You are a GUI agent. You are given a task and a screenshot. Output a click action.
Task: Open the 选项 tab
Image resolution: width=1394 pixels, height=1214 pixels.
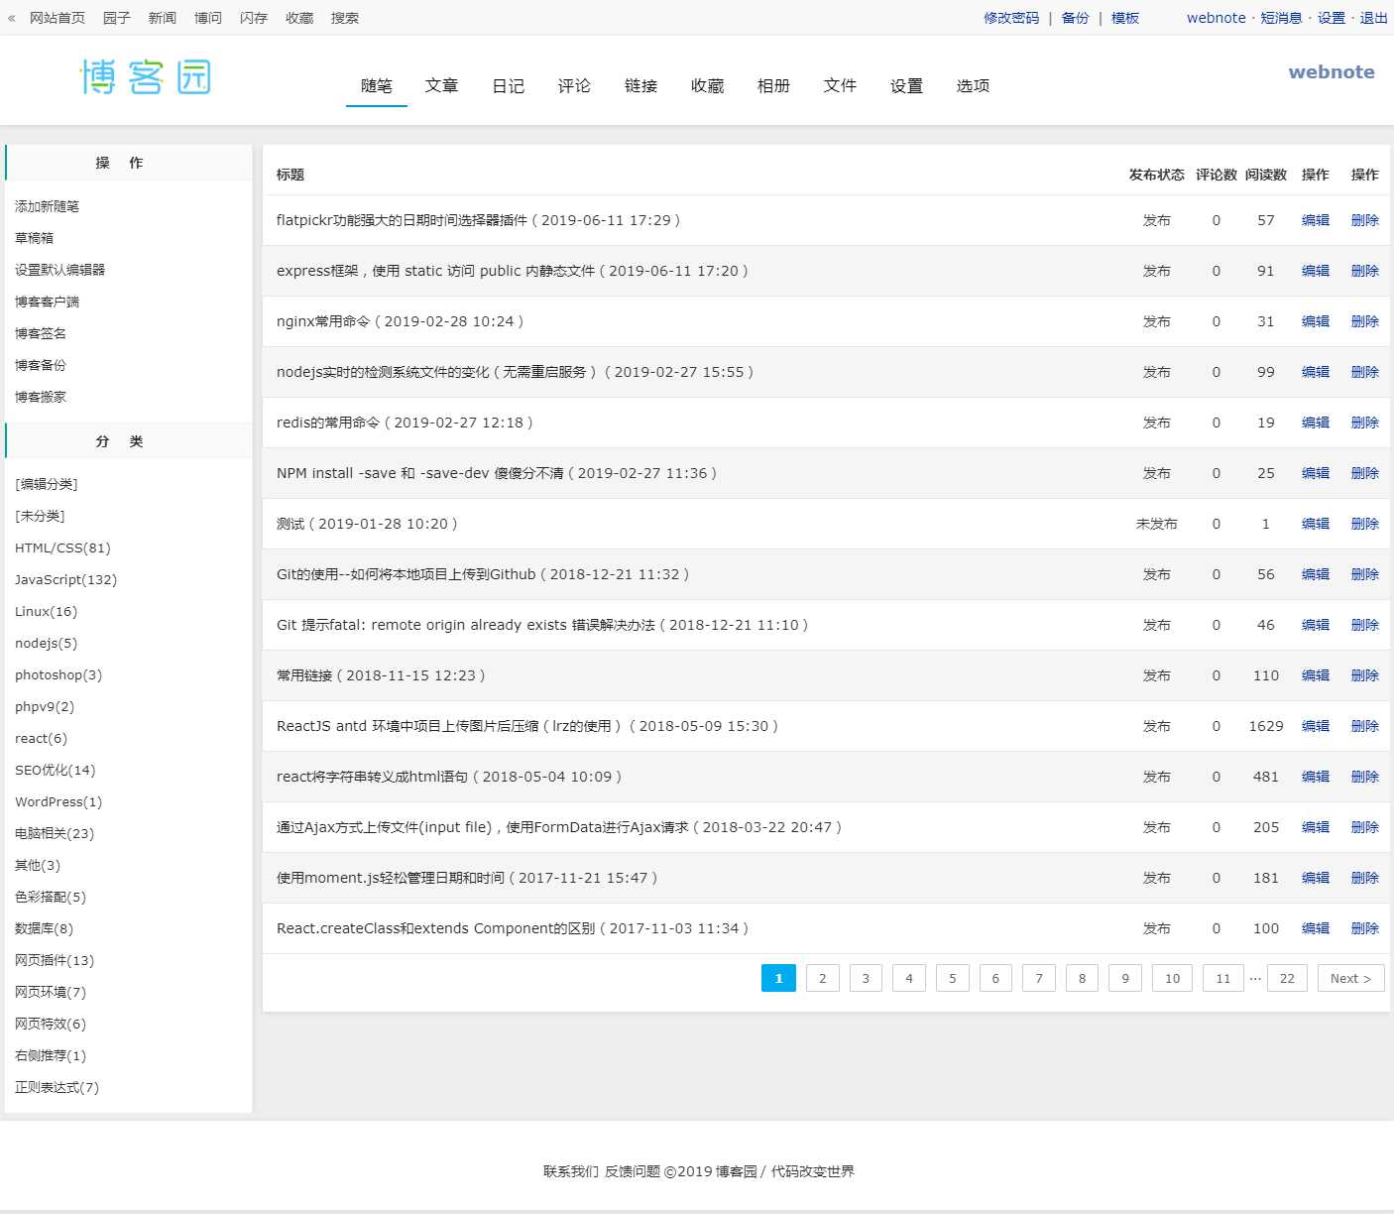(x=974, y=86)
